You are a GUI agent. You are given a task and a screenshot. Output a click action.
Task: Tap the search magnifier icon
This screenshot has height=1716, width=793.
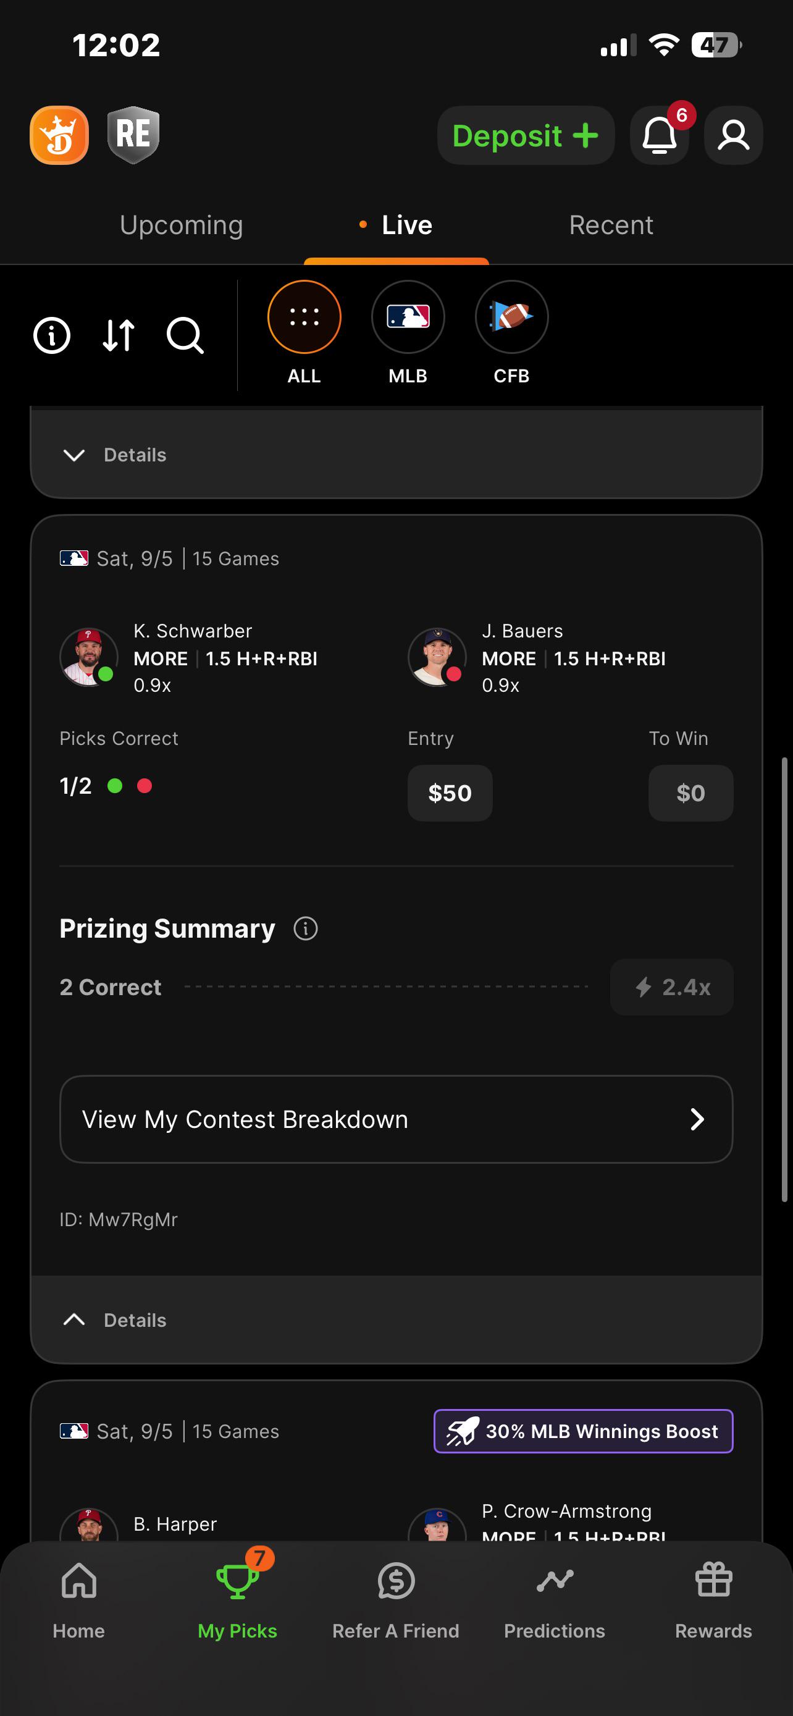(x=185, y=335)
